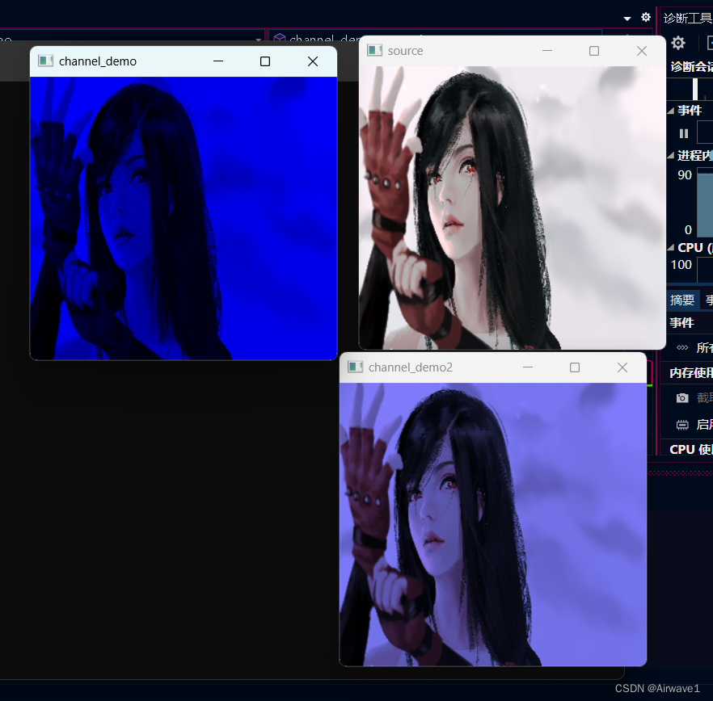Minimize the channel_demo window
This screenshot has height=701, width=713.
tap(218, 61)
